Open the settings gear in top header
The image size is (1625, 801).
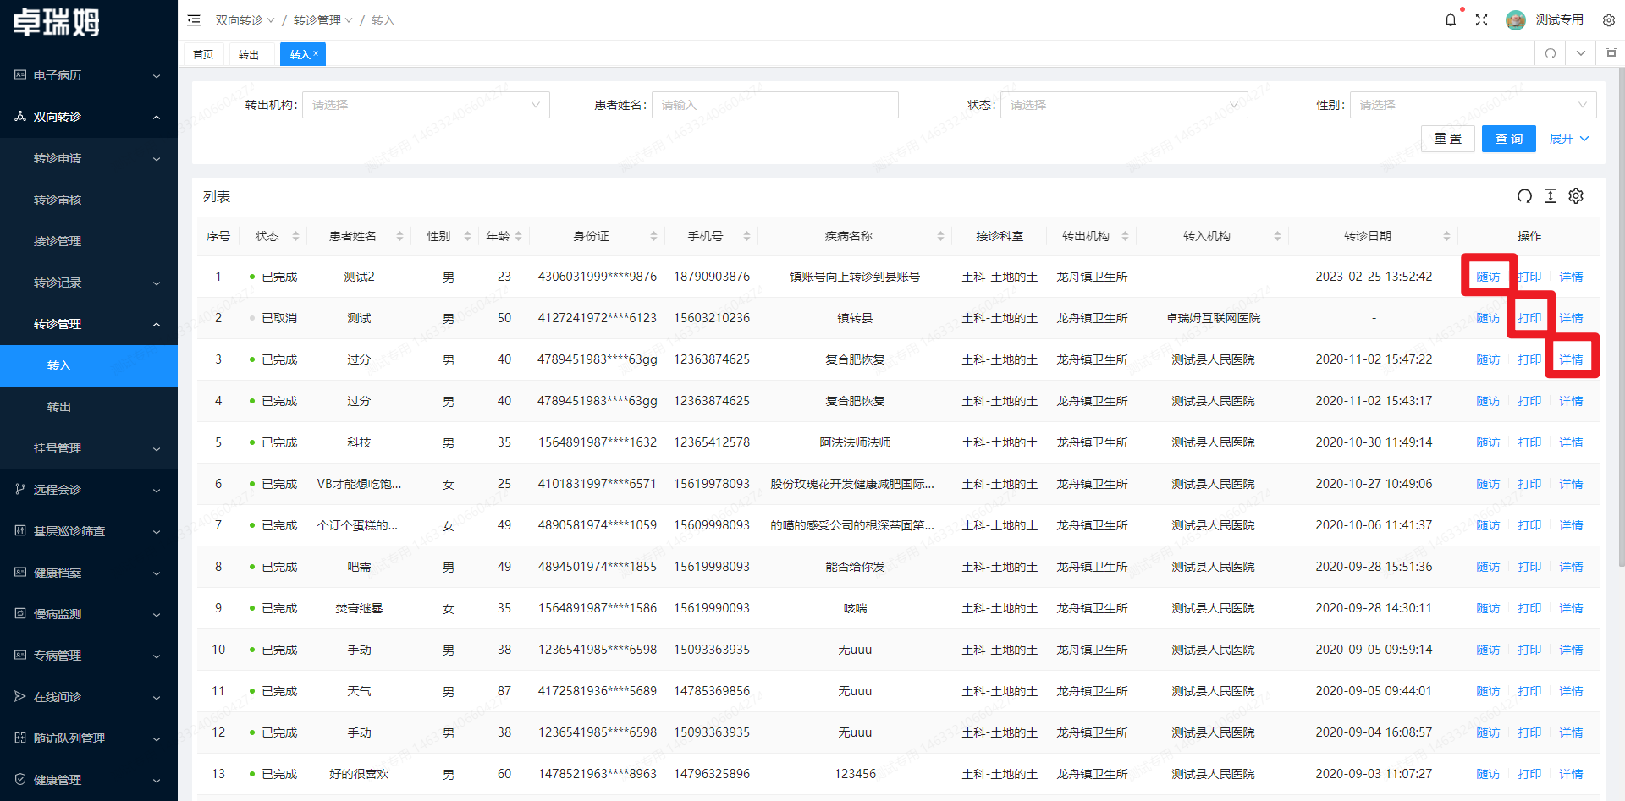(x=1608, y=20)
